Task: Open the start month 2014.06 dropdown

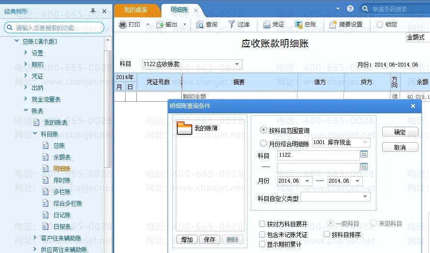Action: 307,181
